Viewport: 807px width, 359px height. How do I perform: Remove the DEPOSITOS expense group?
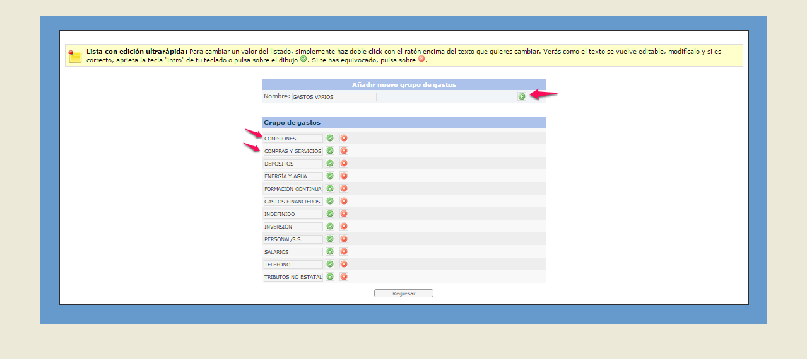tap(344, 163)
